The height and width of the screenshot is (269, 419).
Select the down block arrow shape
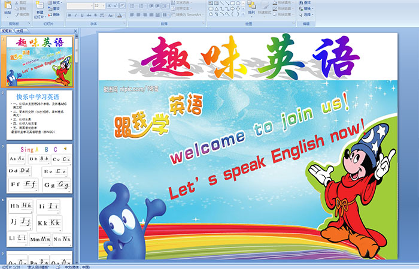coord(238,9)
